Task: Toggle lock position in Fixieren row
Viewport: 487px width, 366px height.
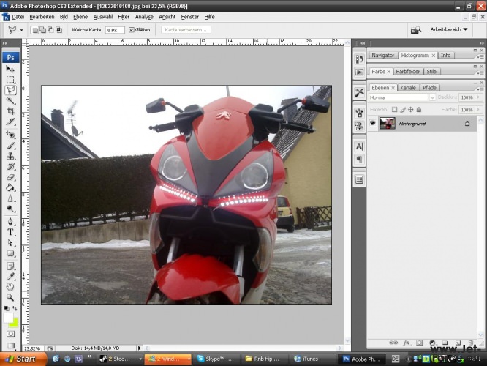Action: (411, 110)
